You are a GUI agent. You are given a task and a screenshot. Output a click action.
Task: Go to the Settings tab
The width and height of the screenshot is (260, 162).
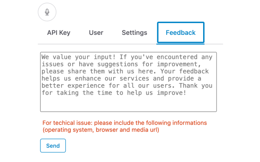134,33
